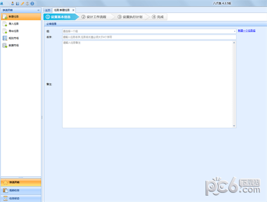The image size is (267, 202).
Task: Open the user account icon in toolbar
Action: (x=13, y=3)
